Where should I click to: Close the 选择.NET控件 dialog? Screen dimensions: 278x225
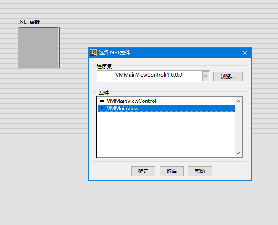(x=245, y=53)
